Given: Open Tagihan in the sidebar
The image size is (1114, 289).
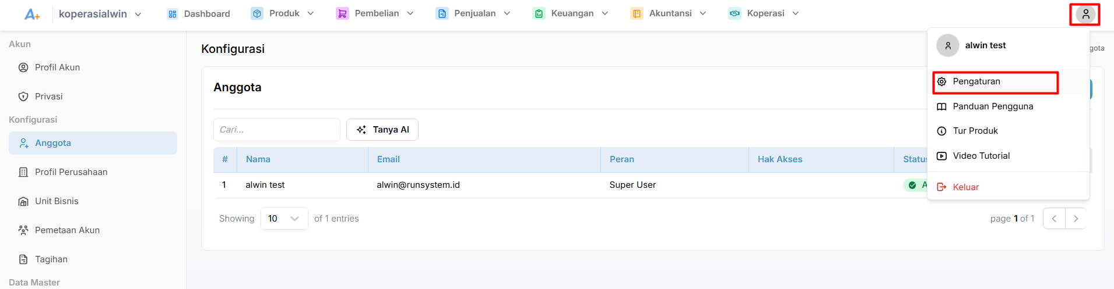Looking at the screenshot, I should 93,259.
